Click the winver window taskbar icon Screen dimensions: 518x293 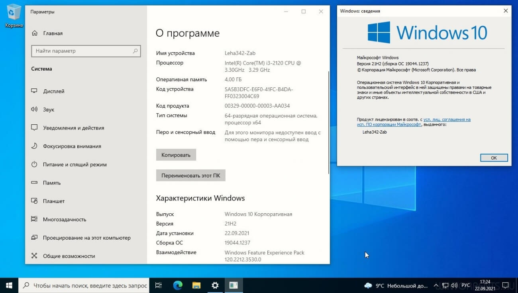point(233,285)
